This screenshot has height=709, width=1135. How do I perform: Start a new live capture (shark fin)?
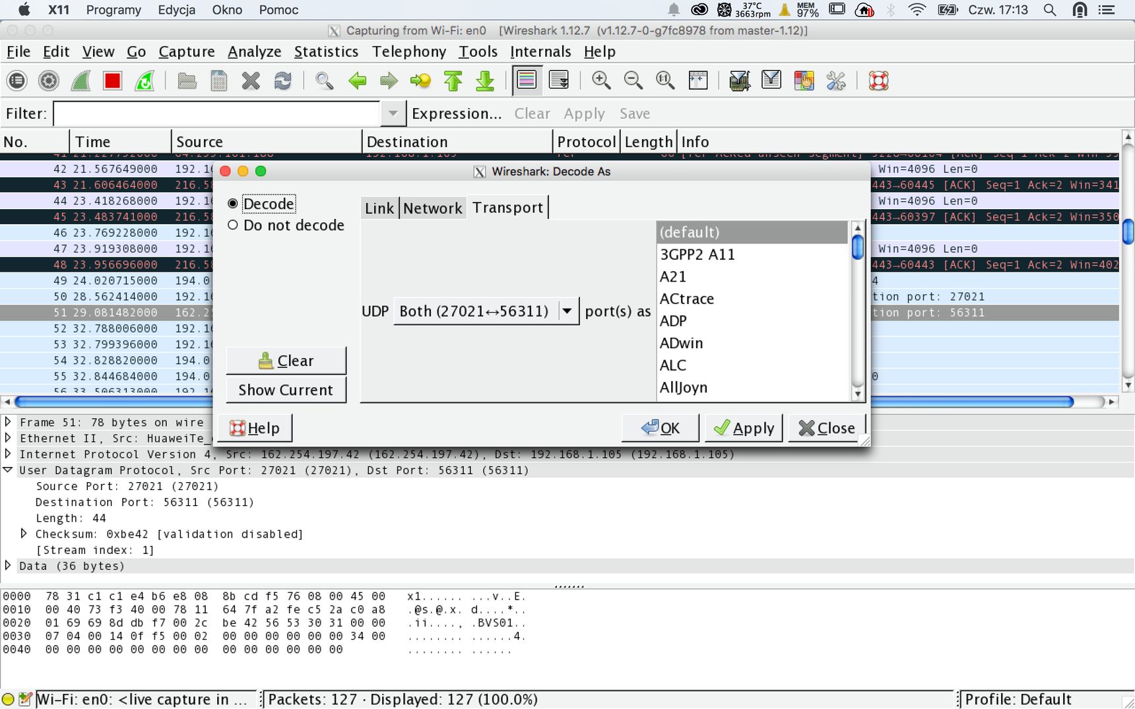coord(81,81)
